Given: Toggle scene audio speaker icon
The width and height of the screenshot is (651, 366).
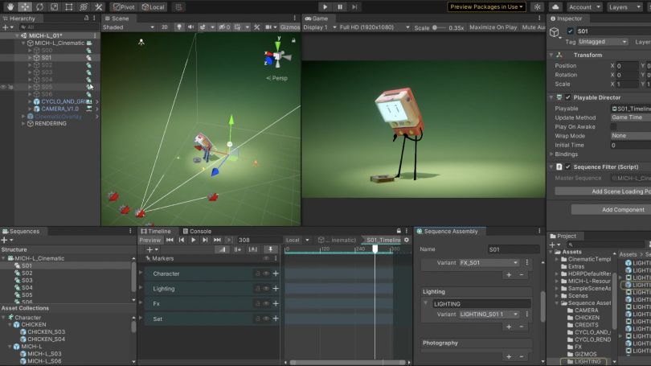Looking at the screenshot, I should 190,27.
